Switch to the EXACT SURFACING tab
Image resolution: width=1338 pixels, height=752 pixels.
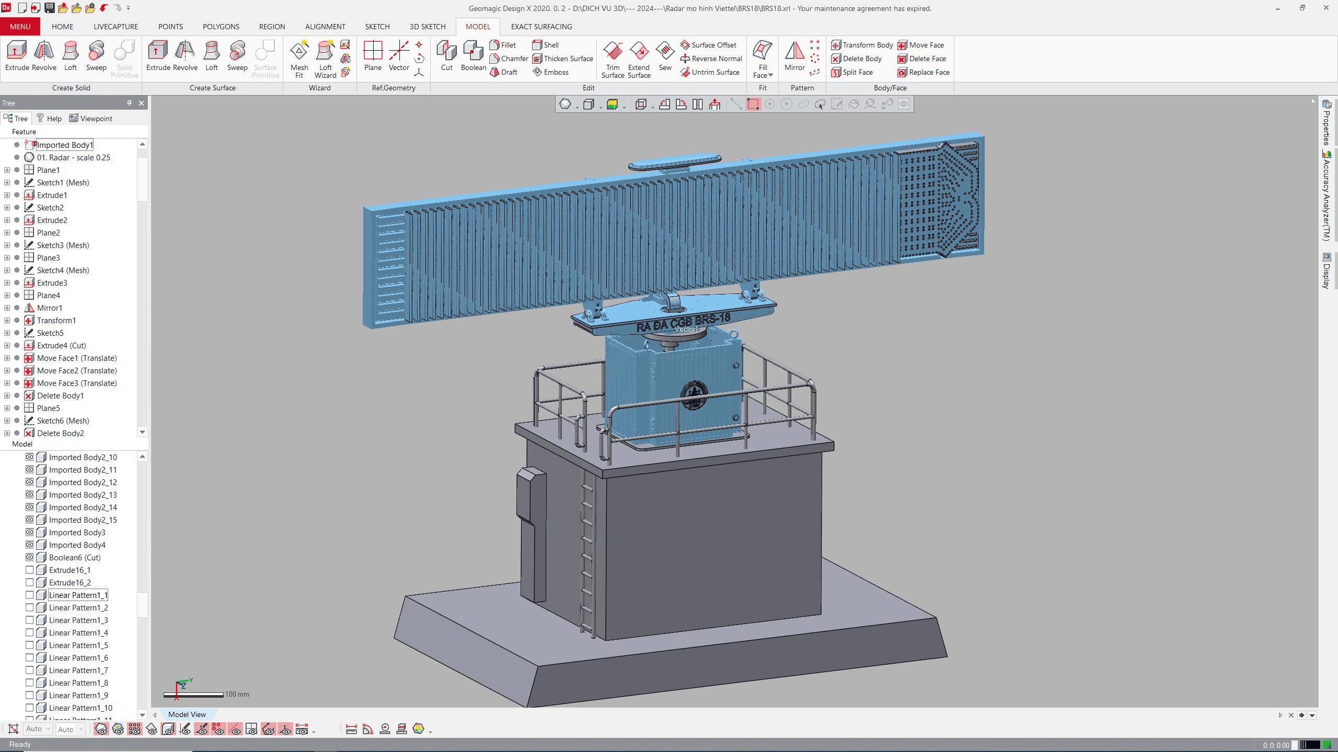pos(541,27)
